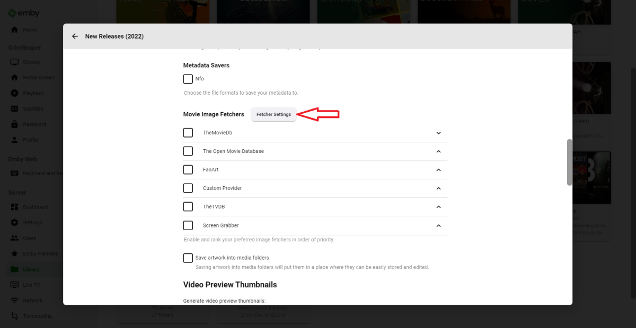Enable the Nfo metadata saver checkbox

[188, 79]
